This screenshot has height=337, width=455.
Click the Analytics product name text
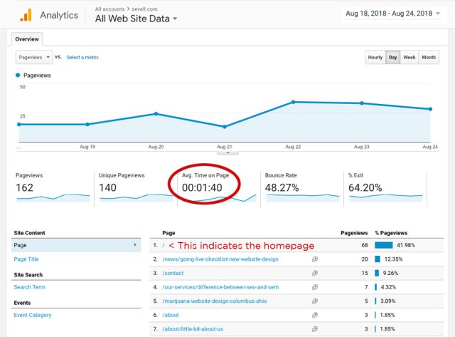click(59, 15)
